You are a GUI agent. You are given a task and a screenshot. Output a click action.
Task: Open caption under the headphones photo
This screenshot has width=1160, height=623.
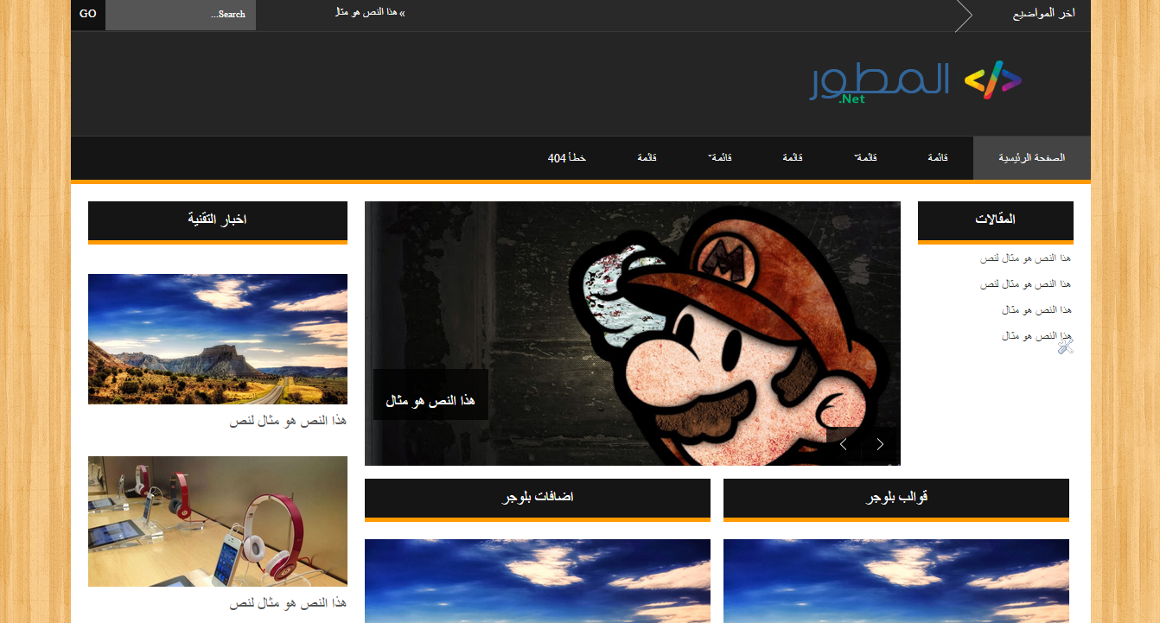tap(288, 603)
